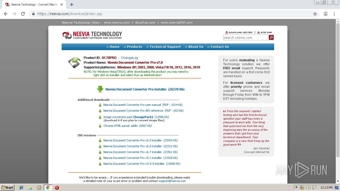Click green arrow beside user manual
Viewport: 340px width, 191px height.
point(100,105)
